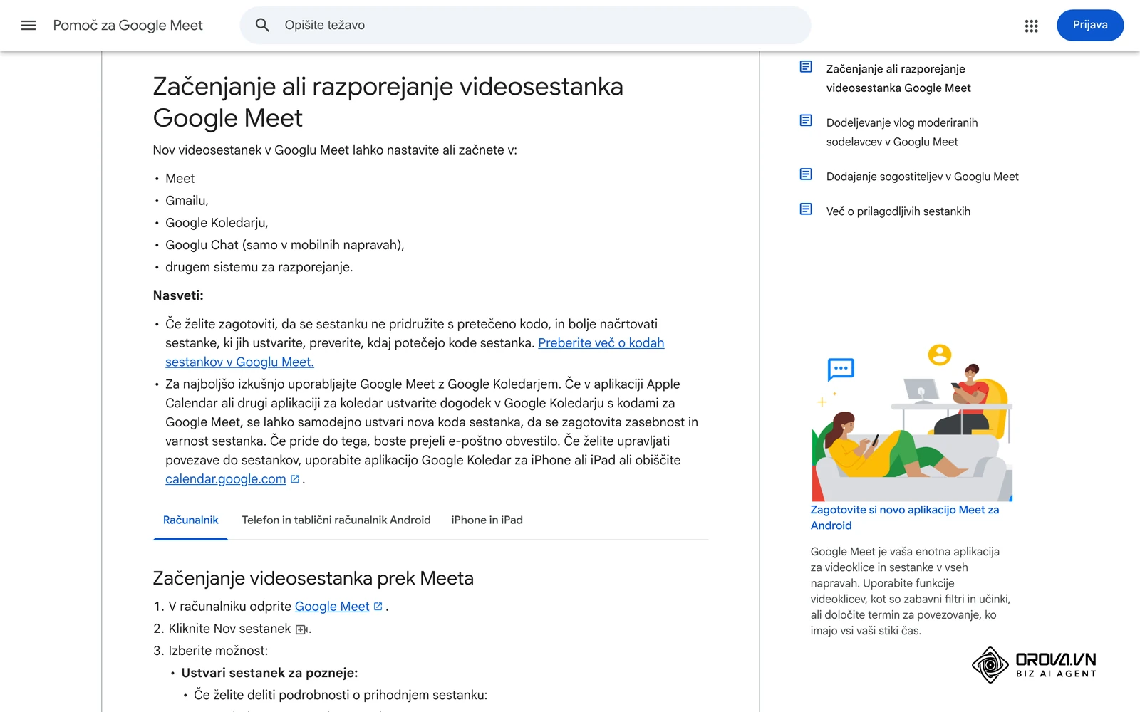Image resolution: width=1140 pixels, height=712 pixels.
Task: Focus the Opišite težavo search field
Action: (525, 26)
